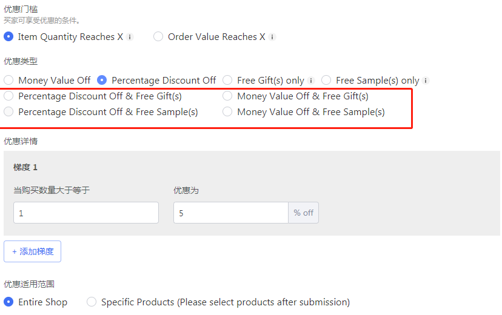Choose Free Gift(s) only option
The image size is (502, 315).
pos(227,80)
